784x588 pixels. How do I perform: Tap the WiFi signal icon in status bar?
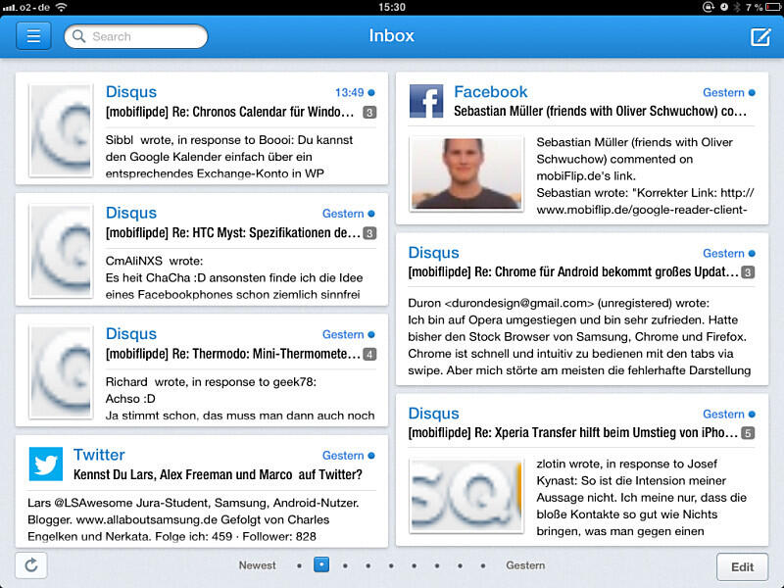pyautogui.click(x=62, y=7)
